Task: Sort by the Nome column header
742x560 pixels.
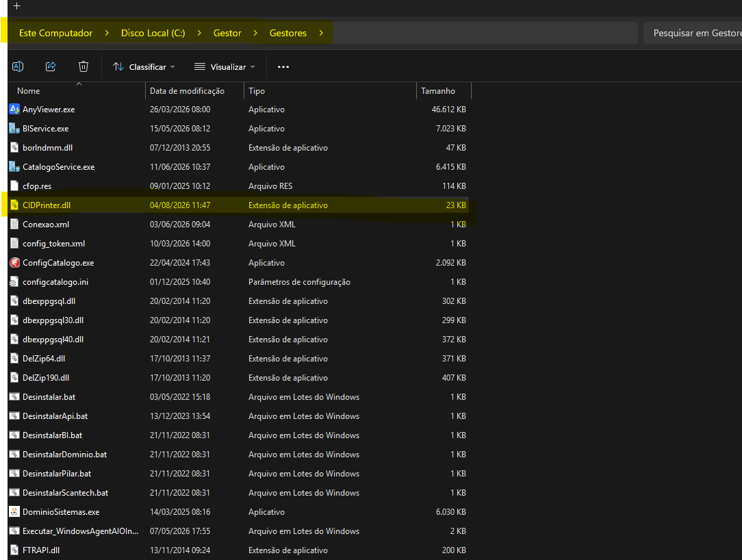Action: (28, 91)
